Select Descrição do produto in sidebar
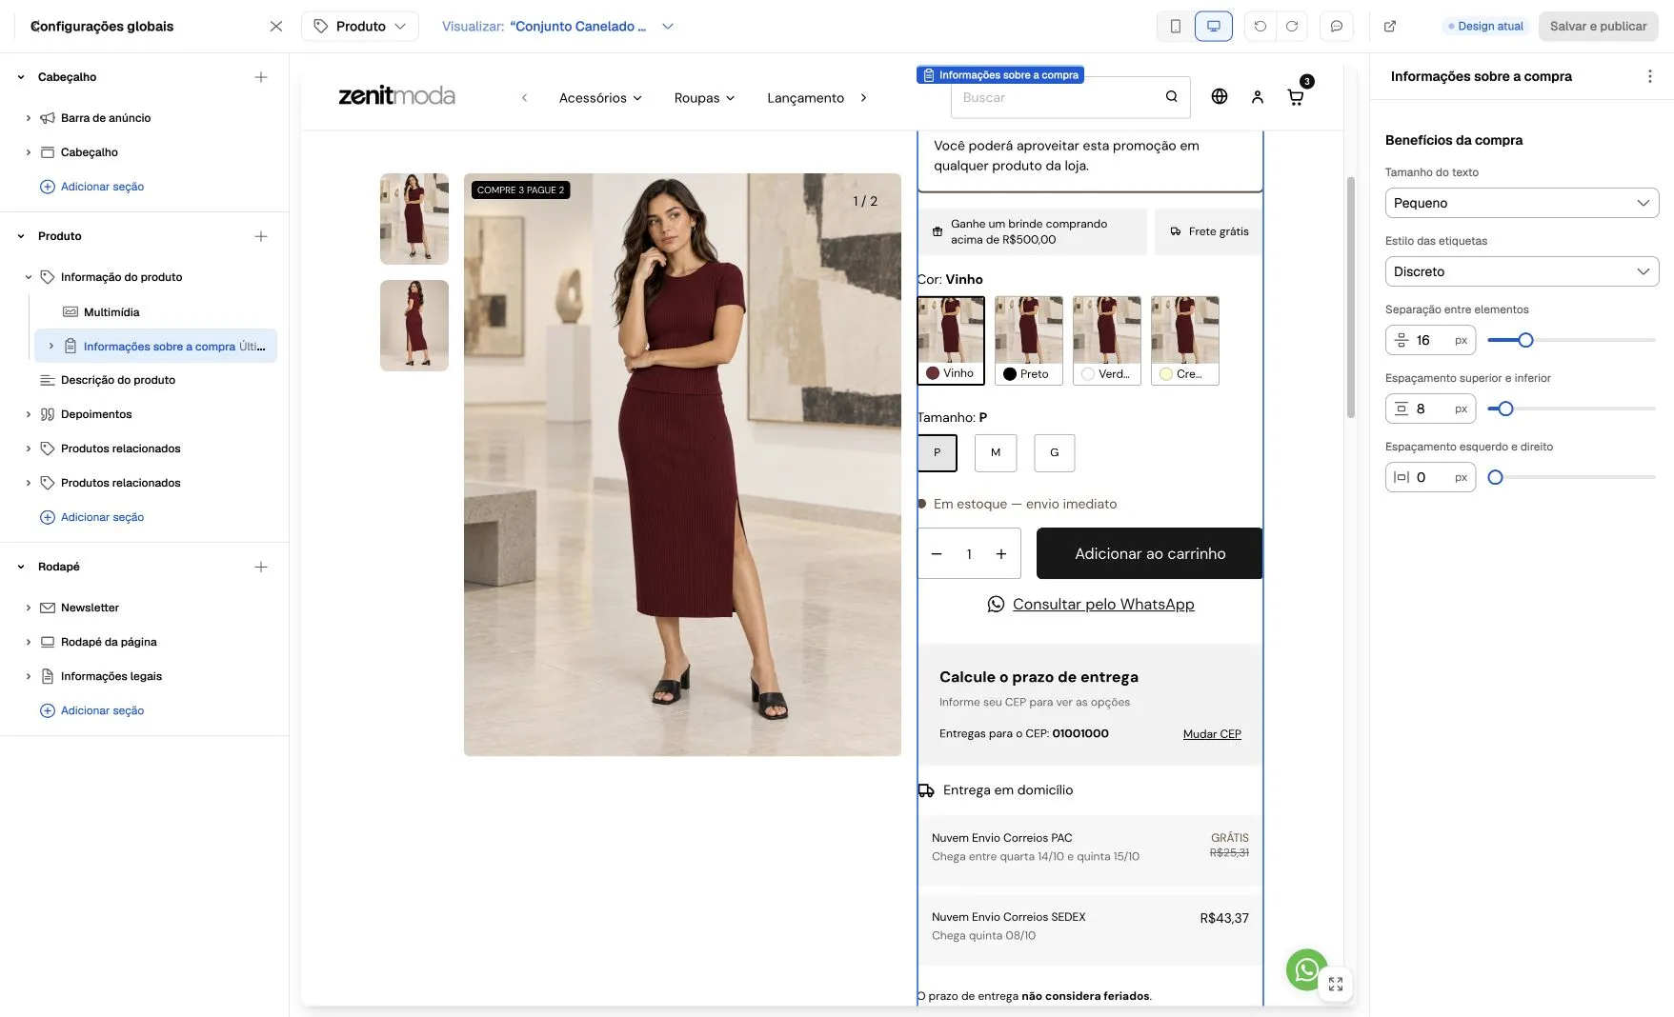Screen dimensions: 1674x1017 (x=118, y=380)
